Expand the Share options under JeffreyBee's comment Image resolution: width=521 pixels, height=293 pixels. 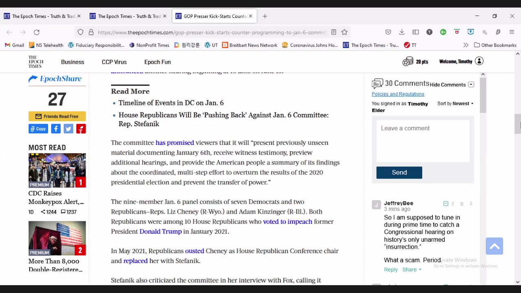(412, 269)
